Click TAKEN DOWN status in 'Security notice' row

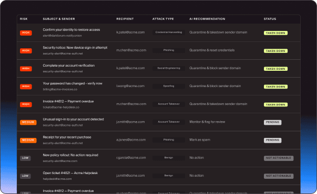pos(275,51)
